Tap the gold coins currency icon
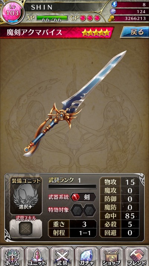 111,18
